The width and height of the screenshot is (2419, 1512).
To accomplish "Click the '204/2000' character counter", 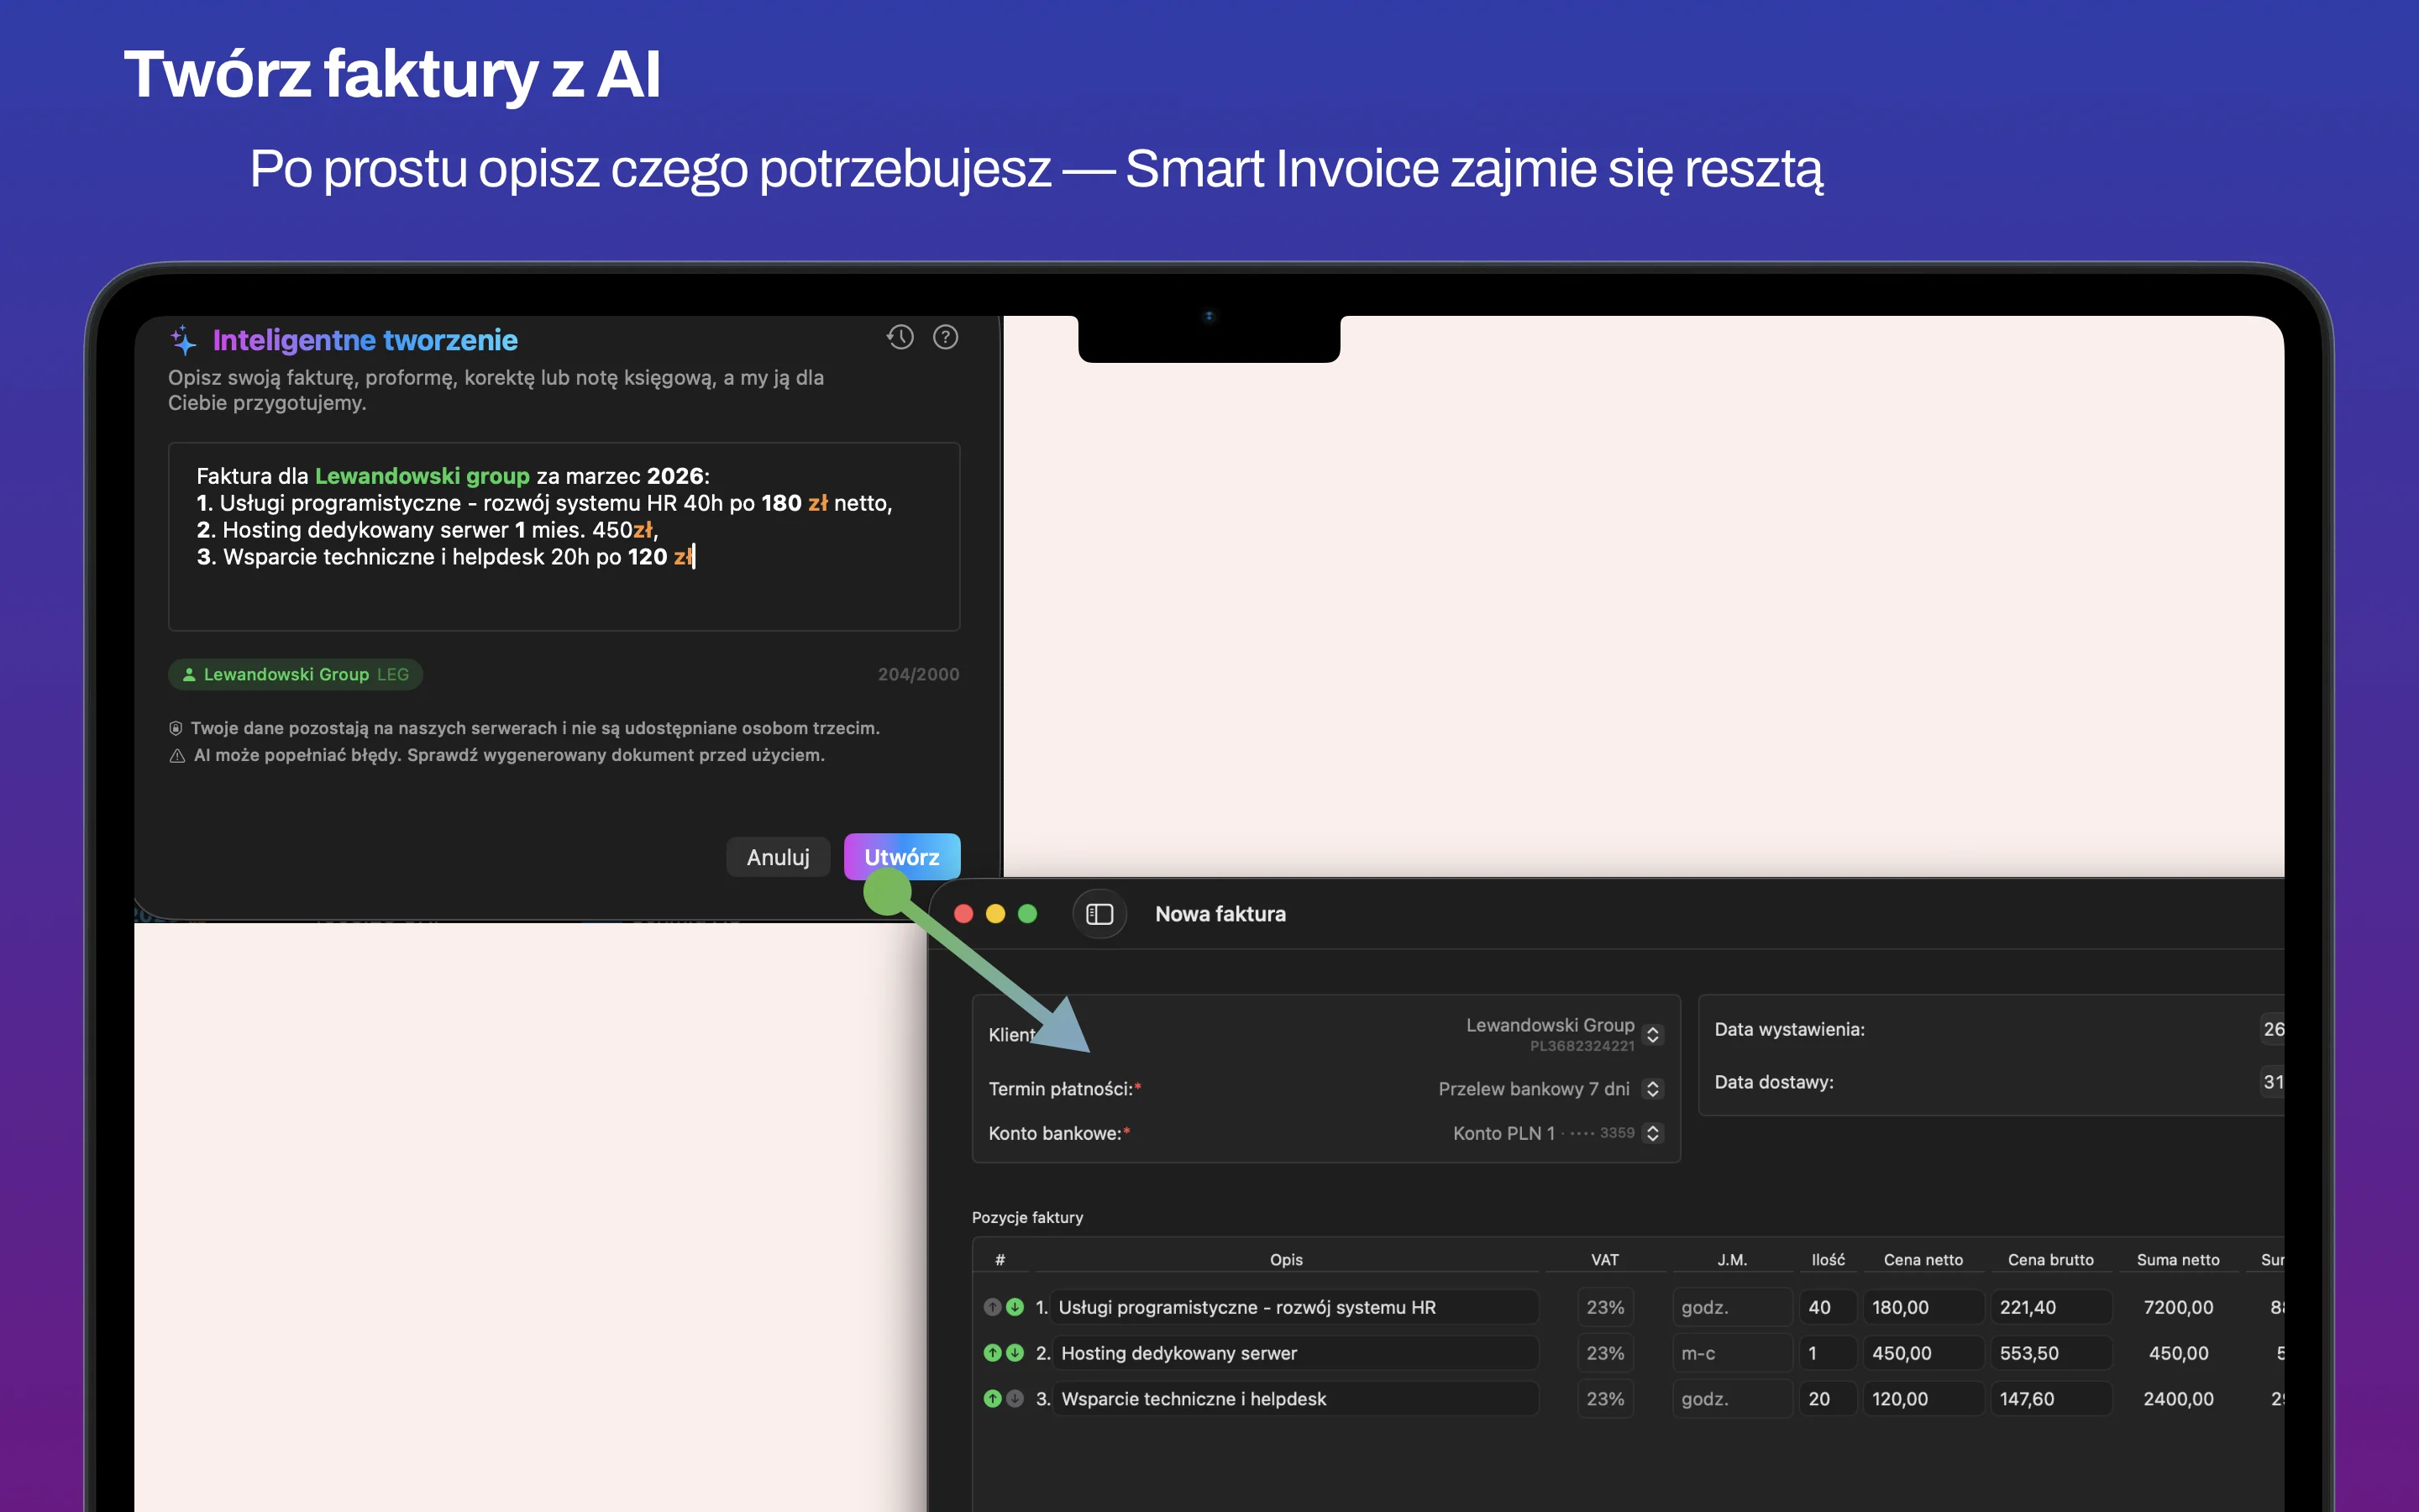I will point(919,675).
